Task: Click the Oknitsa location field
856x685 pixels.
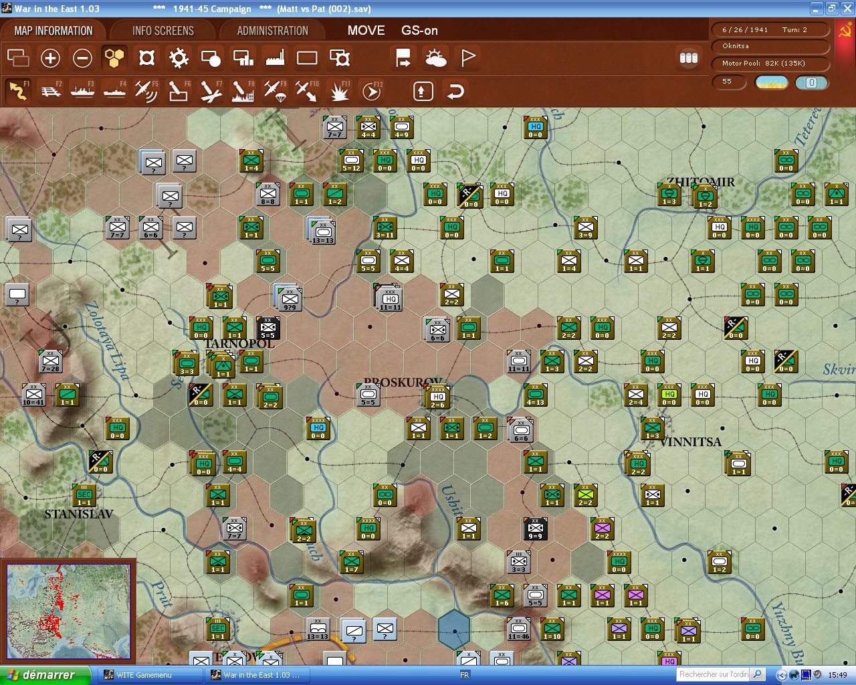Action: pos(771,46)
